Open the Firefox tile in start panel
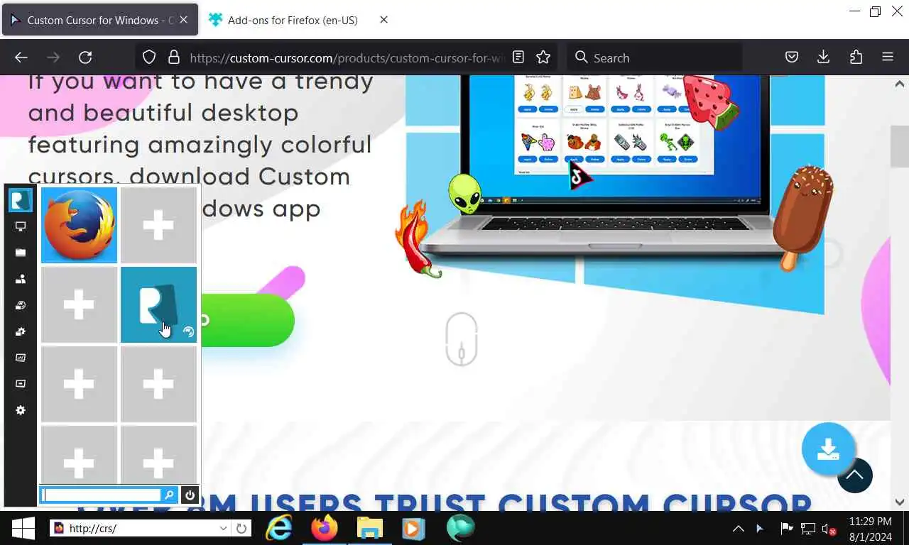This screenshot has height=545, width=909. [79, 225]
